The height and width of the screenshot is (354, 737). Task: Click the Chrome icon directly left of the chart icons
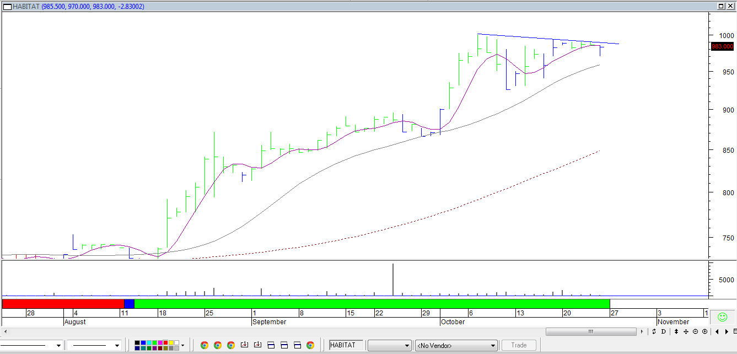pos(231,345)
